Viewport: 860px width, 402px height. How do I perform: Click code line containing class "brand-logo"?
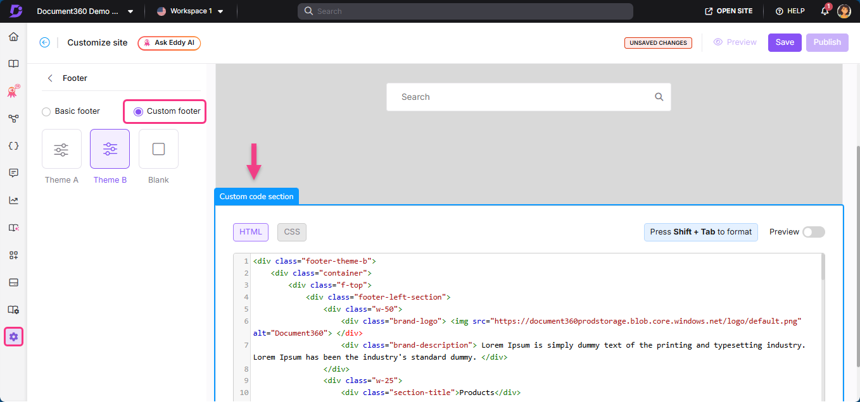click(528, 327)
